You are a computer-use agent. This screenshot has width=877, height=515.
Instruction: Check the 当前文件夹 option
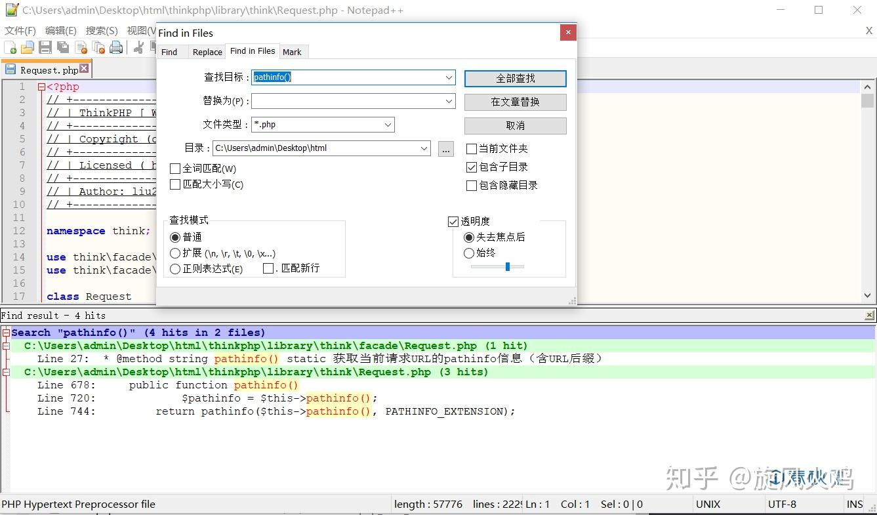click(471, 149)
